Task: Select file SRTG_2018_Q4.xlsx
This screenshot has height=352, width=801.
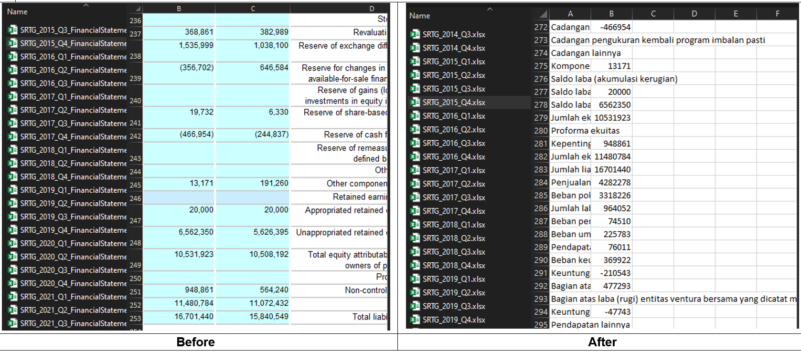Action: [x=454, y=266]
